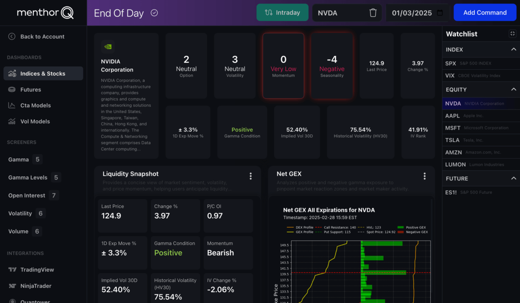
Task: Select VIX in the watchlist
Action: [x=481, y=75]
